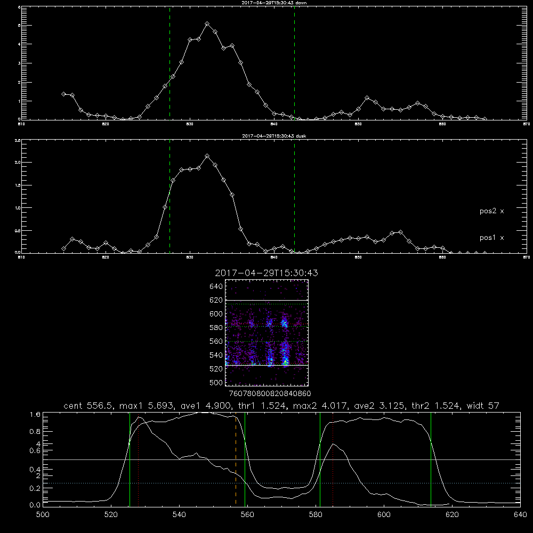Click the '560' x-axis label of the bottom plot
The width and height of the screenshot is (533, 533).
[247, 515]
